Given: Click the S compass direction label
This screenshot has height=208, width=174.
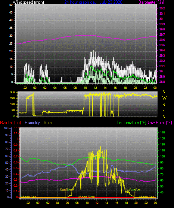Looking at the screenshot, I should point(164,105).
